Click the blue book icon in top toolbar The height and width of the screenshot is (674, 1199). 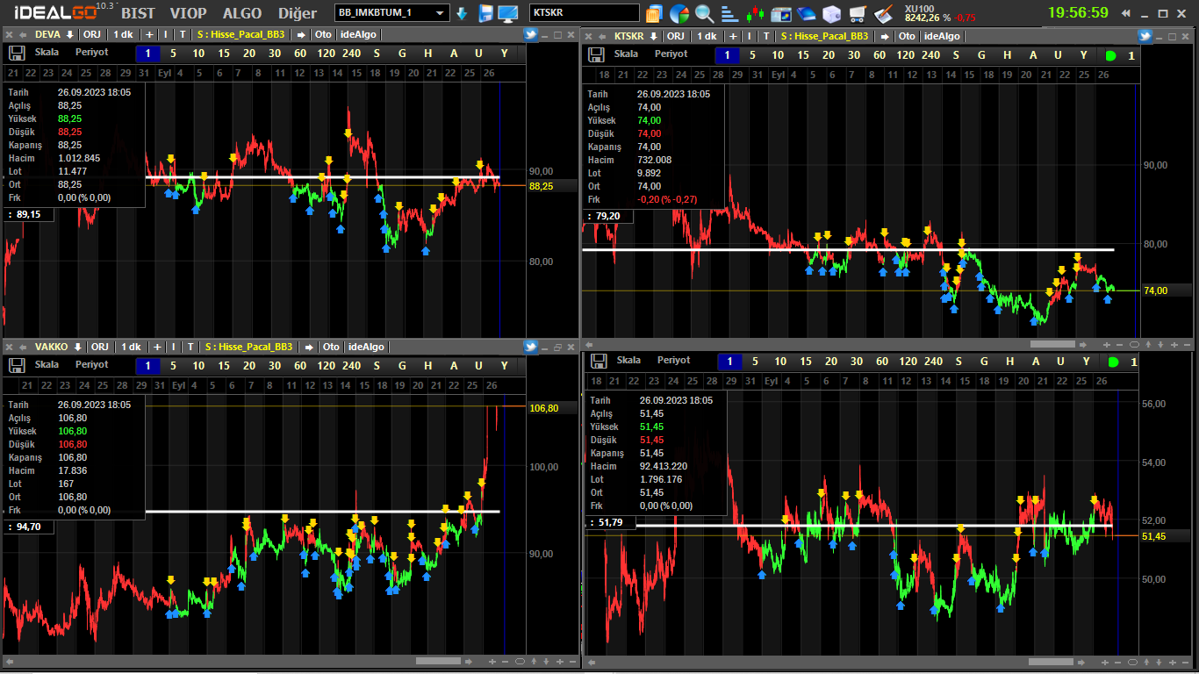(x=806, y=13)
